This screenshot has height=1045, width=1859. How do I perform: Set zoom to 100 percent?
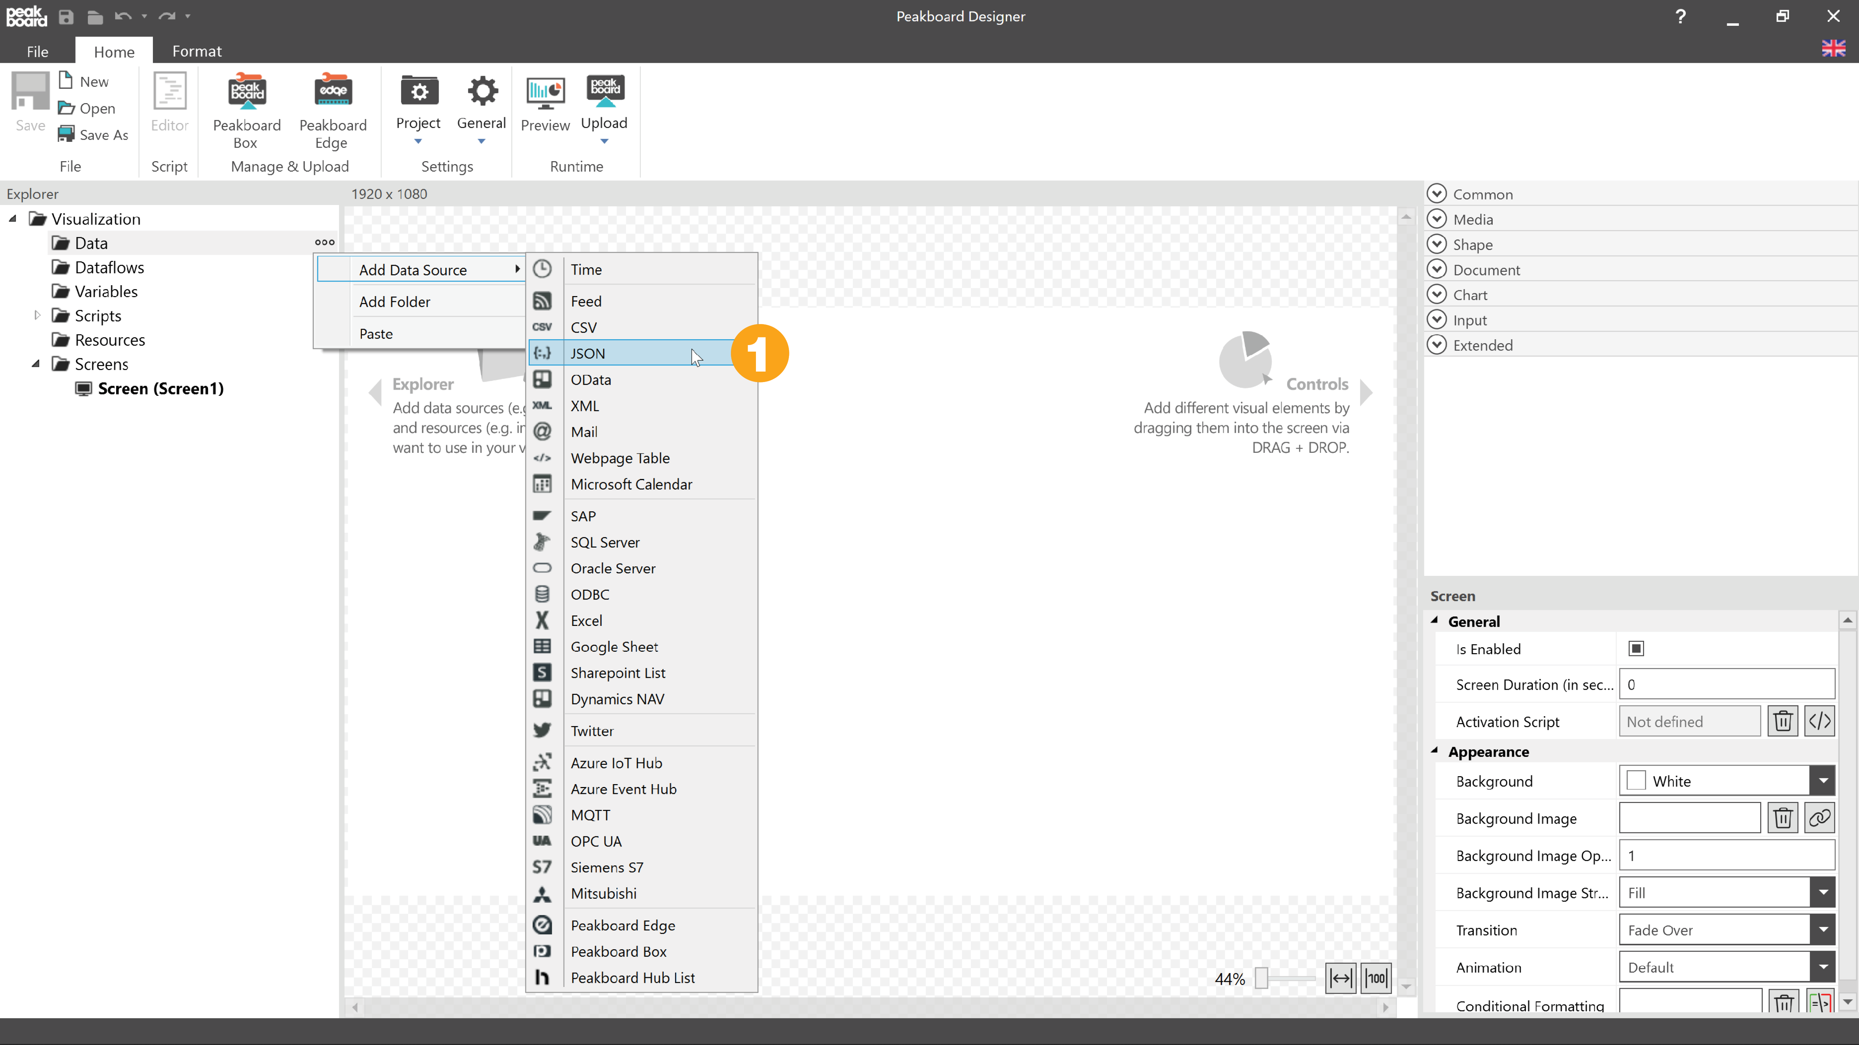pyautogui.click(x=1376, y=979)
